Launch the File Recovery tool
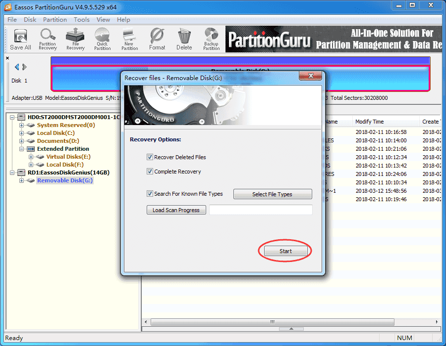This screenshot has height=346, width=446. tap(75, 40)
